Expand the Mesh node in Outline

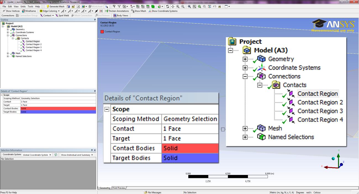pyautogui.click(x=8, y=53)
